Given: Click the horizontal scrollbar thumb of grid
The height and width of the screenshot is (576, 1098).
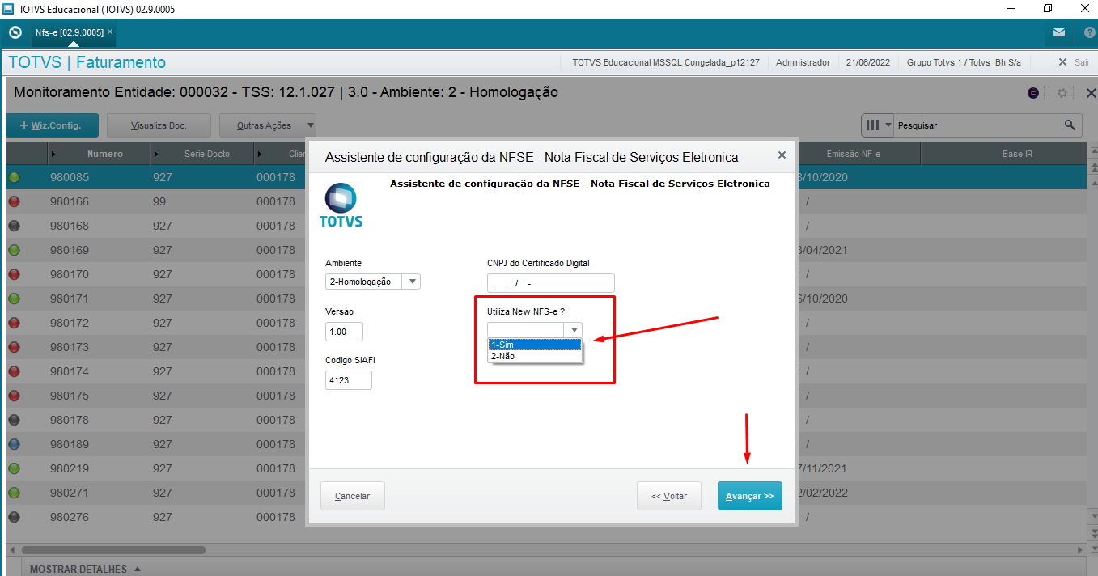Looking at the screenshot, I should (x=113, y=549).
